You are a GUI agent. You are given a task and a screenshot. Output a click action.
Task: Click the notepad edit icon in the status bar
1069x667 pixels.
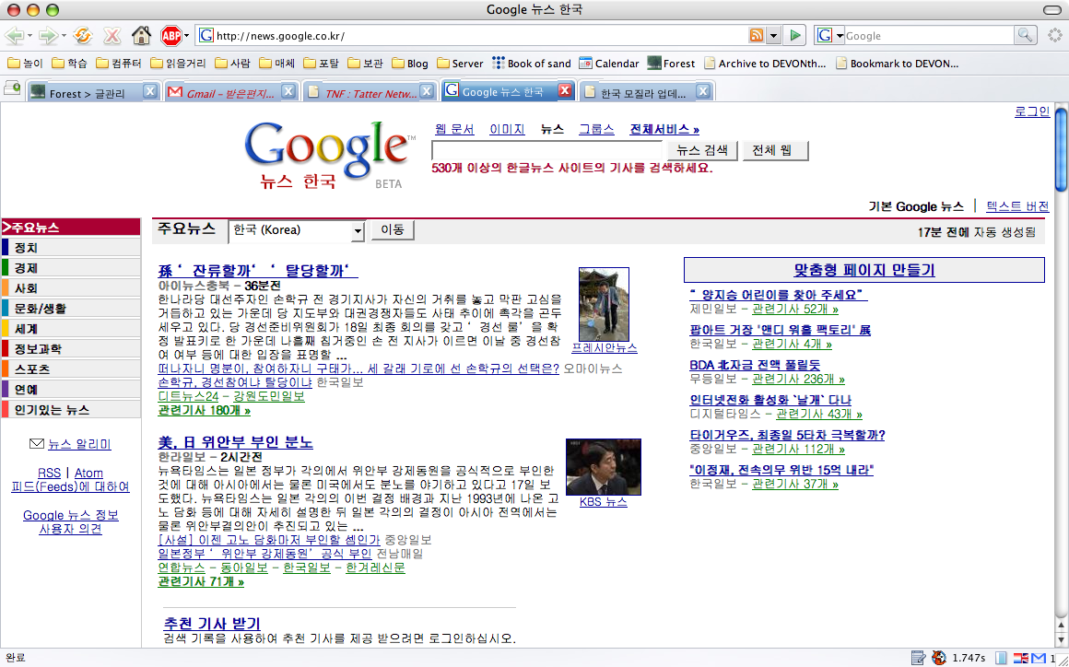pyautogui.click(x=919, y=658)
